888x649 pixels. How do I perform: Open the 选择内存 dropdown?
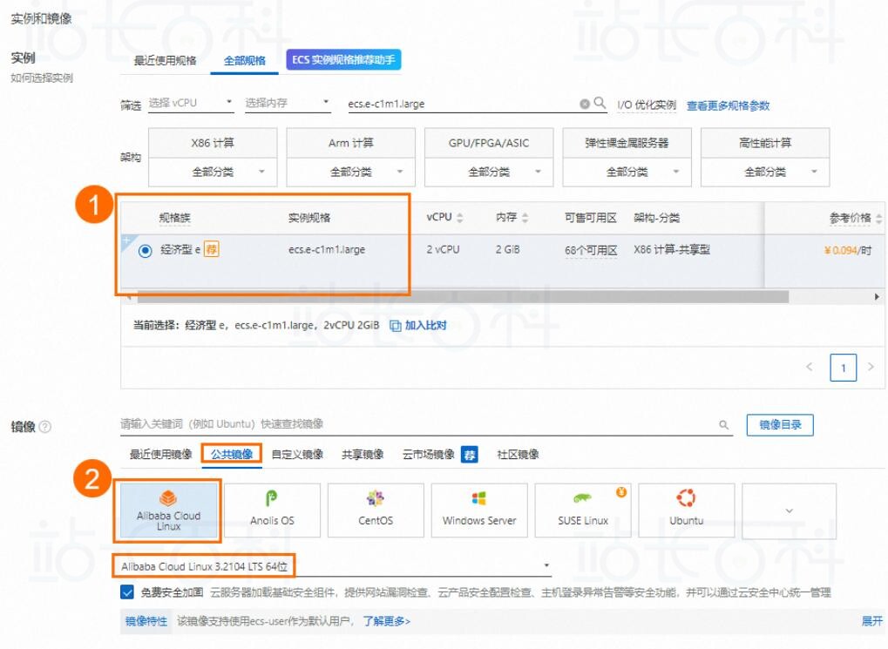tap(287, 104)
